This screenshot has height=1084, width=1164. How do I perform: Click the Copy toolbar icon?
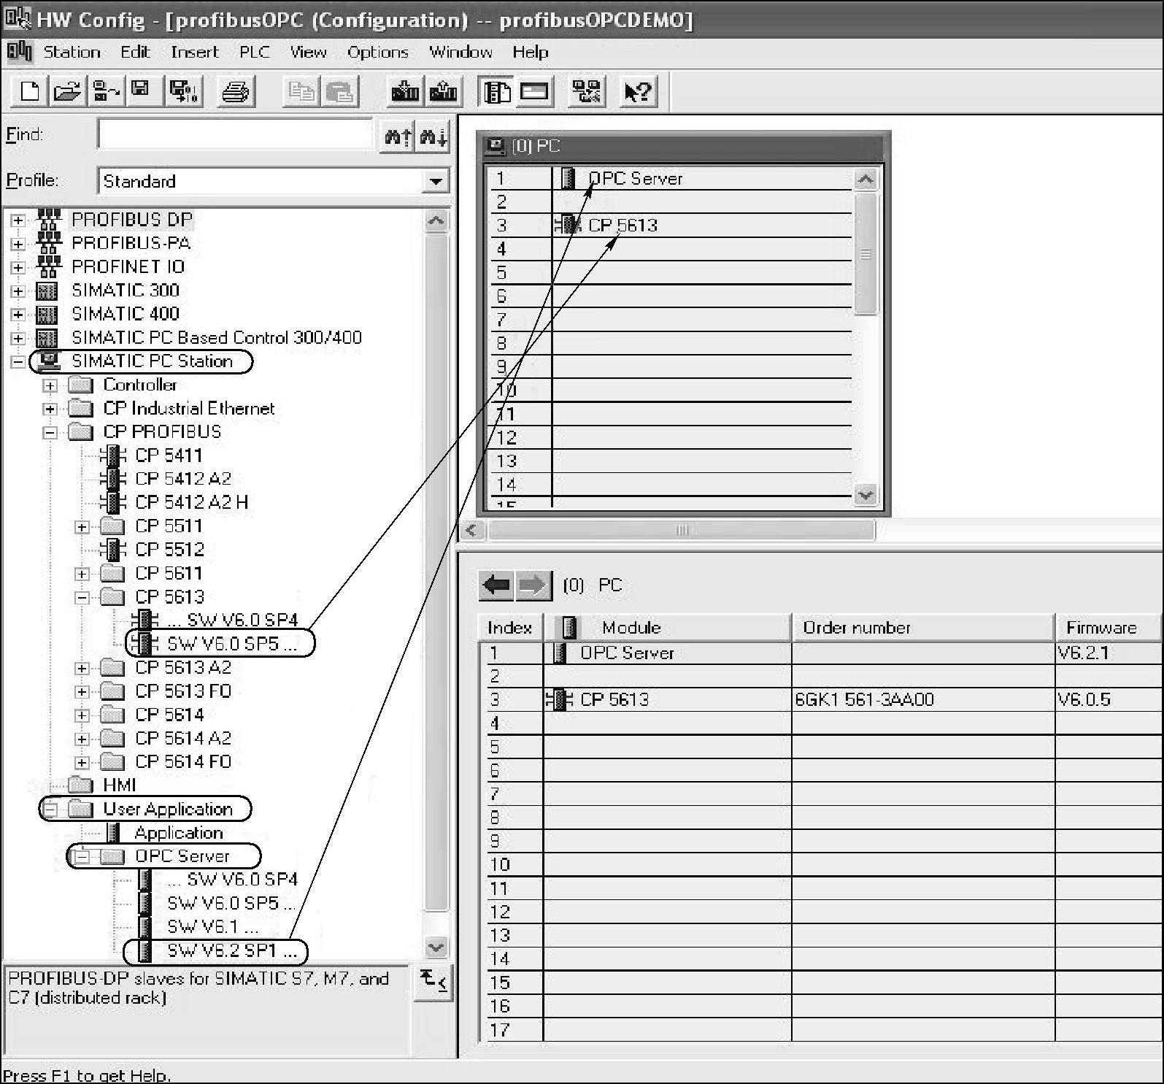point(301,91)
